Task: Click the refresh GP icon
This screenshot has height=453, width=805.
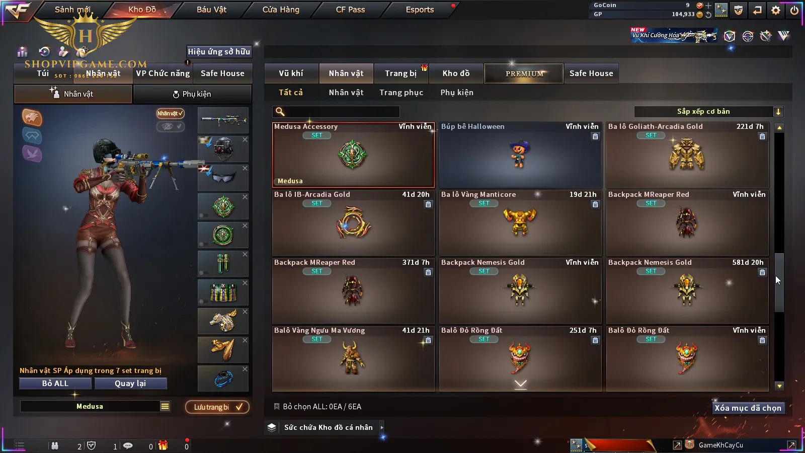Action: point(708,15)
